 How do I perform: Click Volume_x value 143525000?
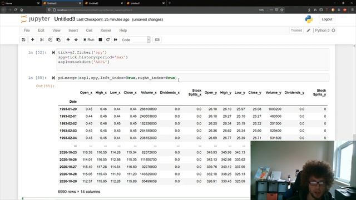[149, 174]
